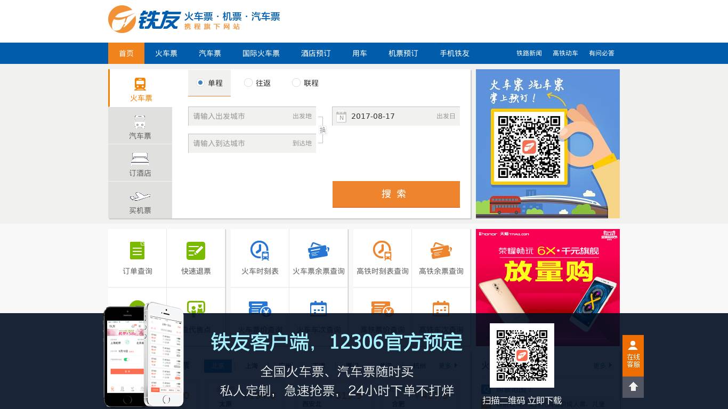The width and height of the screenshot is (728, 409).
Task: Open 高铁时刻表查询 orange clock icon
Action: pyautogui.click(x=383, y=250)
